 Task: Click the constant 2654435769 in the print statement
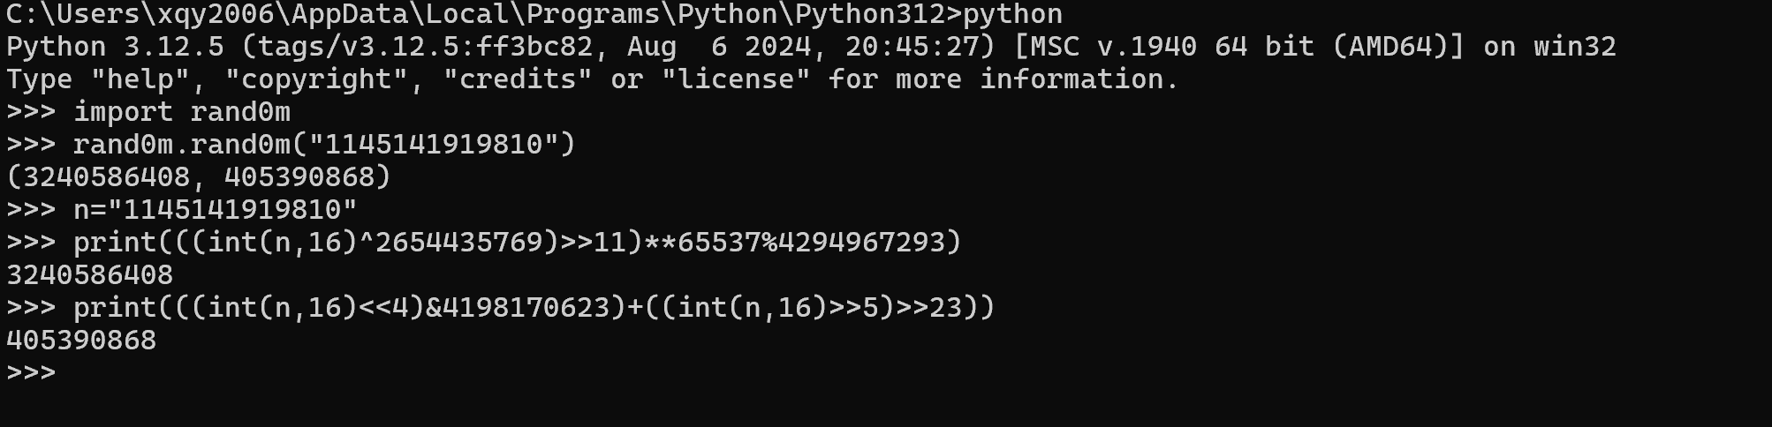click(x=467, y=242)
